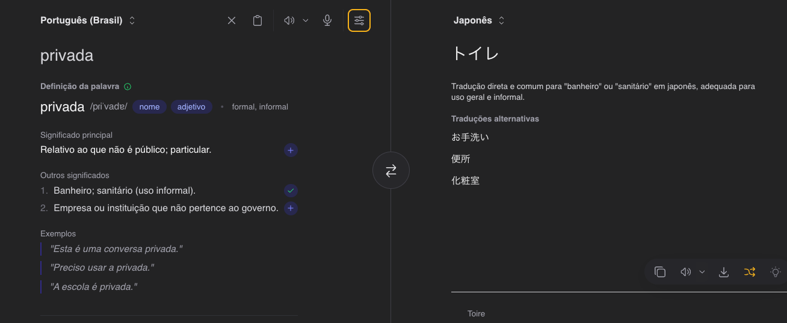The image size is (787, 323).
Task: Select the 'nome' word class tag
Action: tap(149, 107)
